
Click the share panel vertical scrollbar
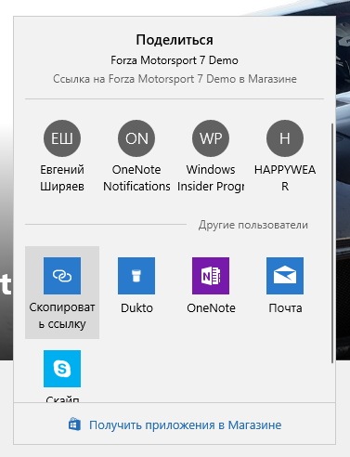tap(332, 243)
